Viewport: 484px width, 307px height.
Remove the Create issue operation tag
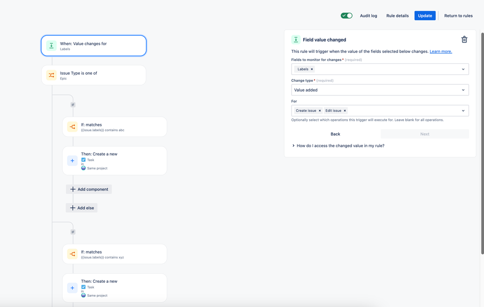click(x=320, y=111)
